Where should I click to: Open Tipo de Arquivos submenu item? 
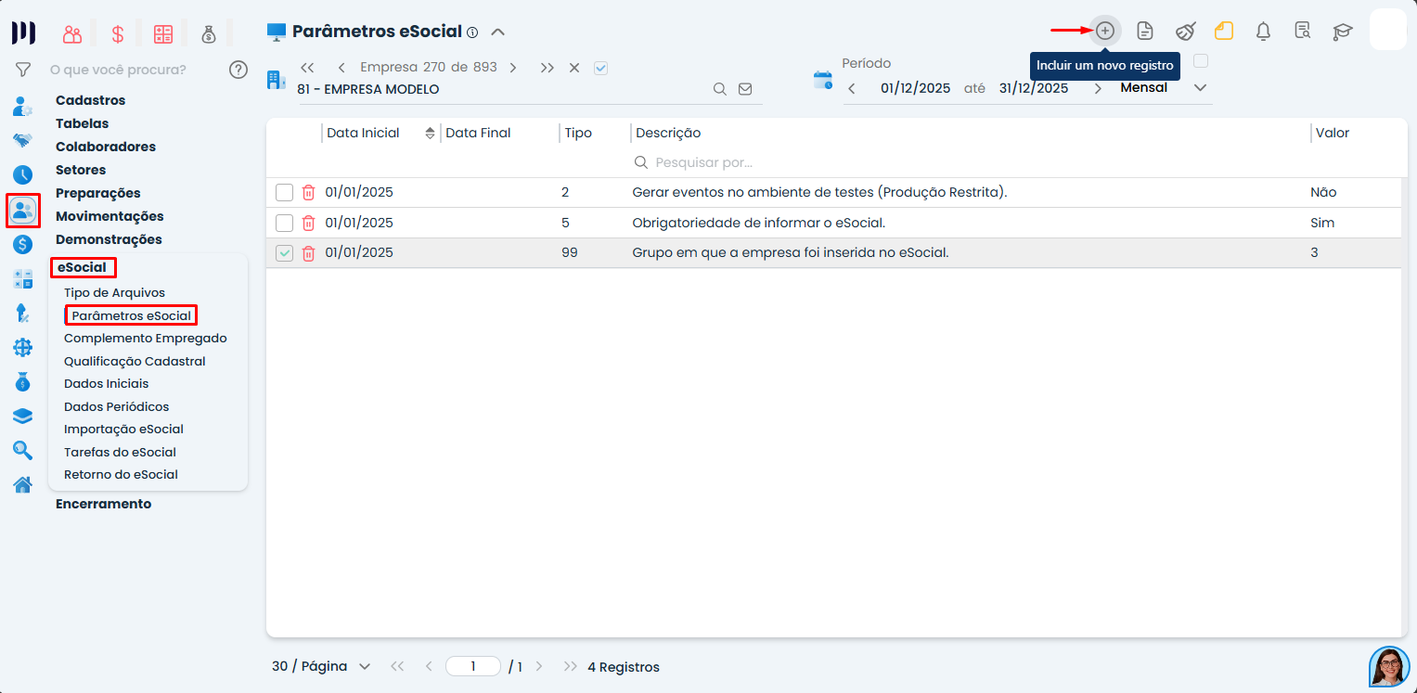coord(114,292)
